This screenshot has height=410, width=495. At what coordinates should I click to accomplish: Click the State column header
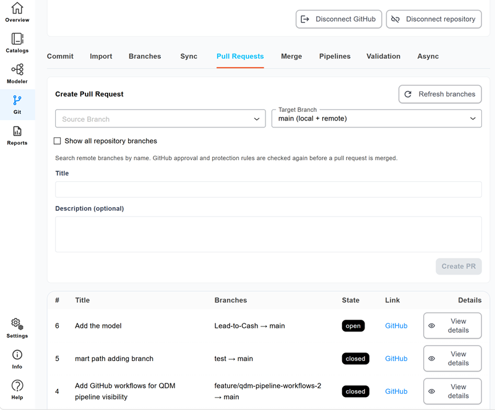point(351,300)
